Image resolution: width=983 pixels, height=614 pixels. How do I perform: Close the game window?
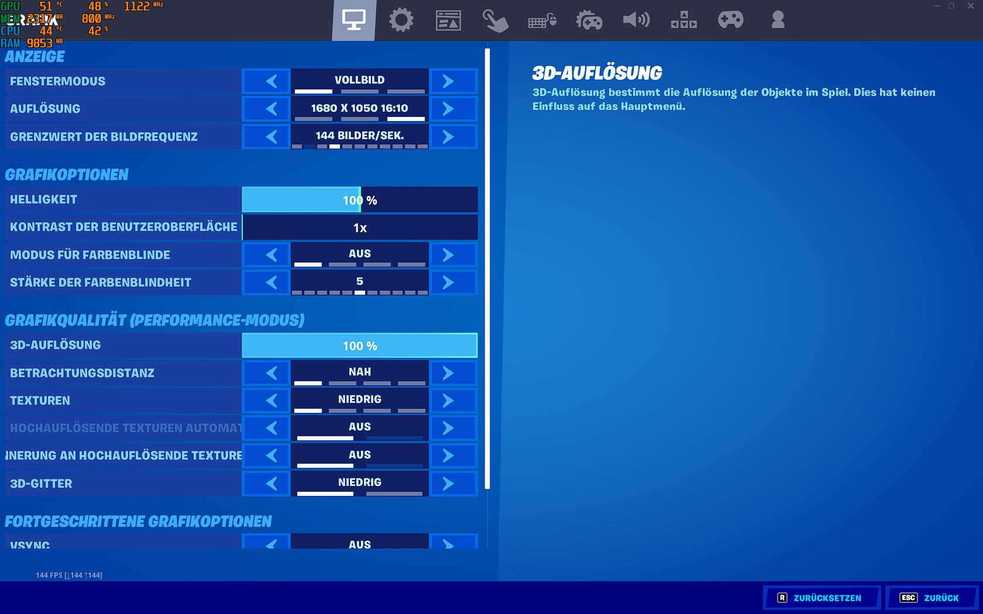(x=971, y=6)
